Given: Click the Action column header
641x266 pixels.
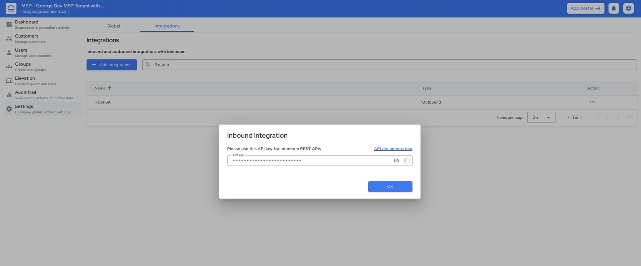Looking at the screenshot, I should point(593,88).
